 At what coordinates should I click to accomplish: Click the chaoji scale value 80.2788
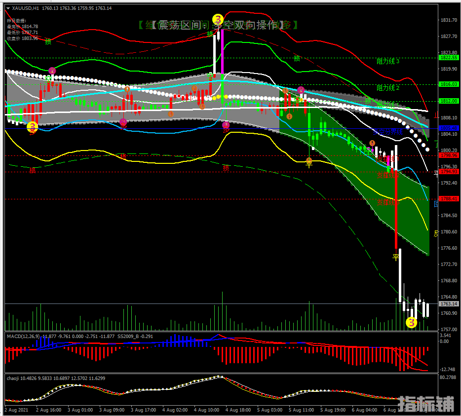[x=448, y=377]
